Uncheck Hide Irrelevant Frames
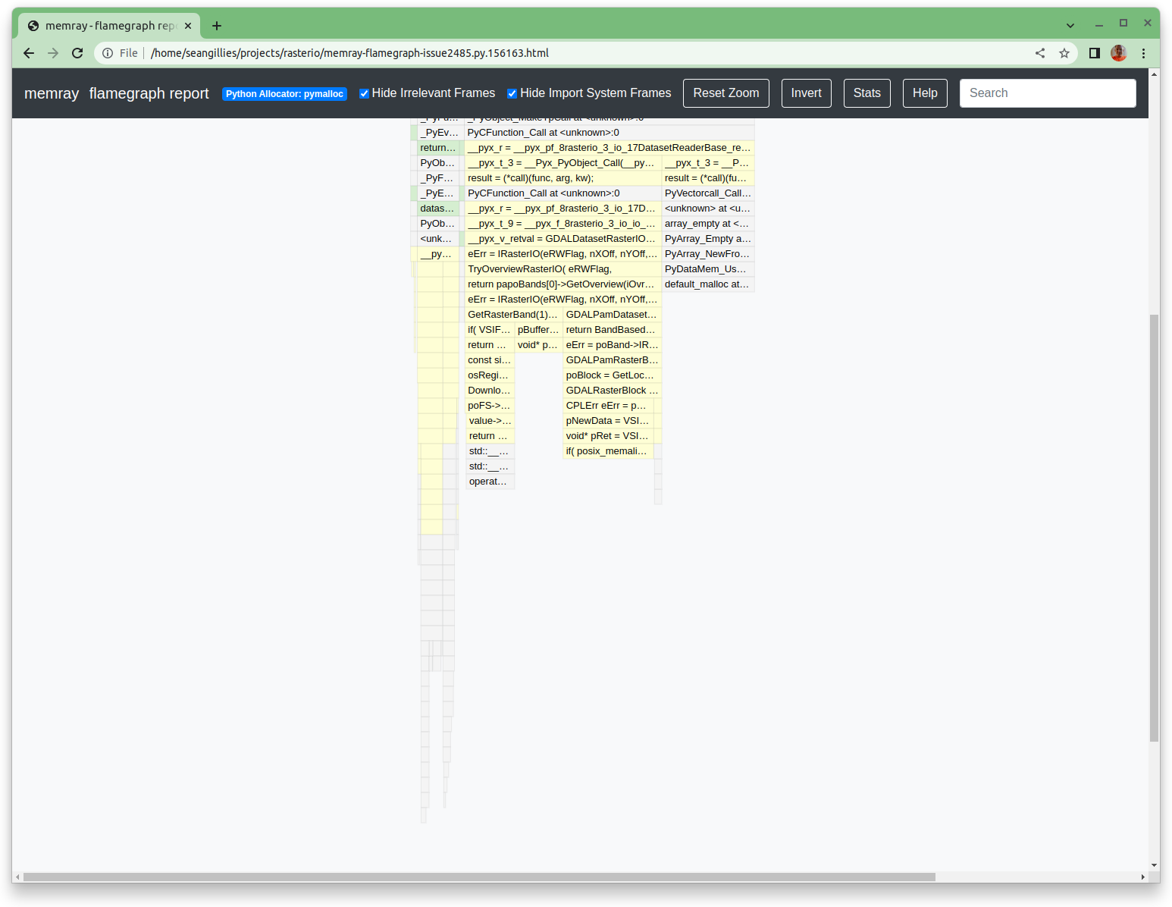Image resolution: width=1172 pixels, height=907 pixels. [x=365, y=93]
